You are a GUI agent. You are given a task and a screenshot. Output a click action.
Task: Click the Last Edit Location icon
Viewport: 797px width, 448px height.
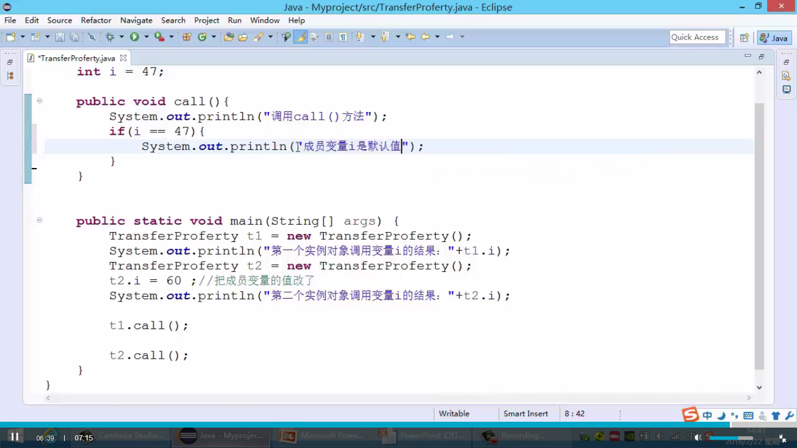(411, 37)
